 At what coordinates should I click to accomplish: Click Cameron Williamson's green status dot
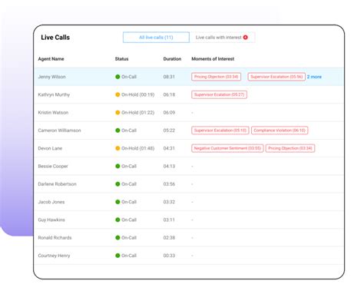click(117, 130)
